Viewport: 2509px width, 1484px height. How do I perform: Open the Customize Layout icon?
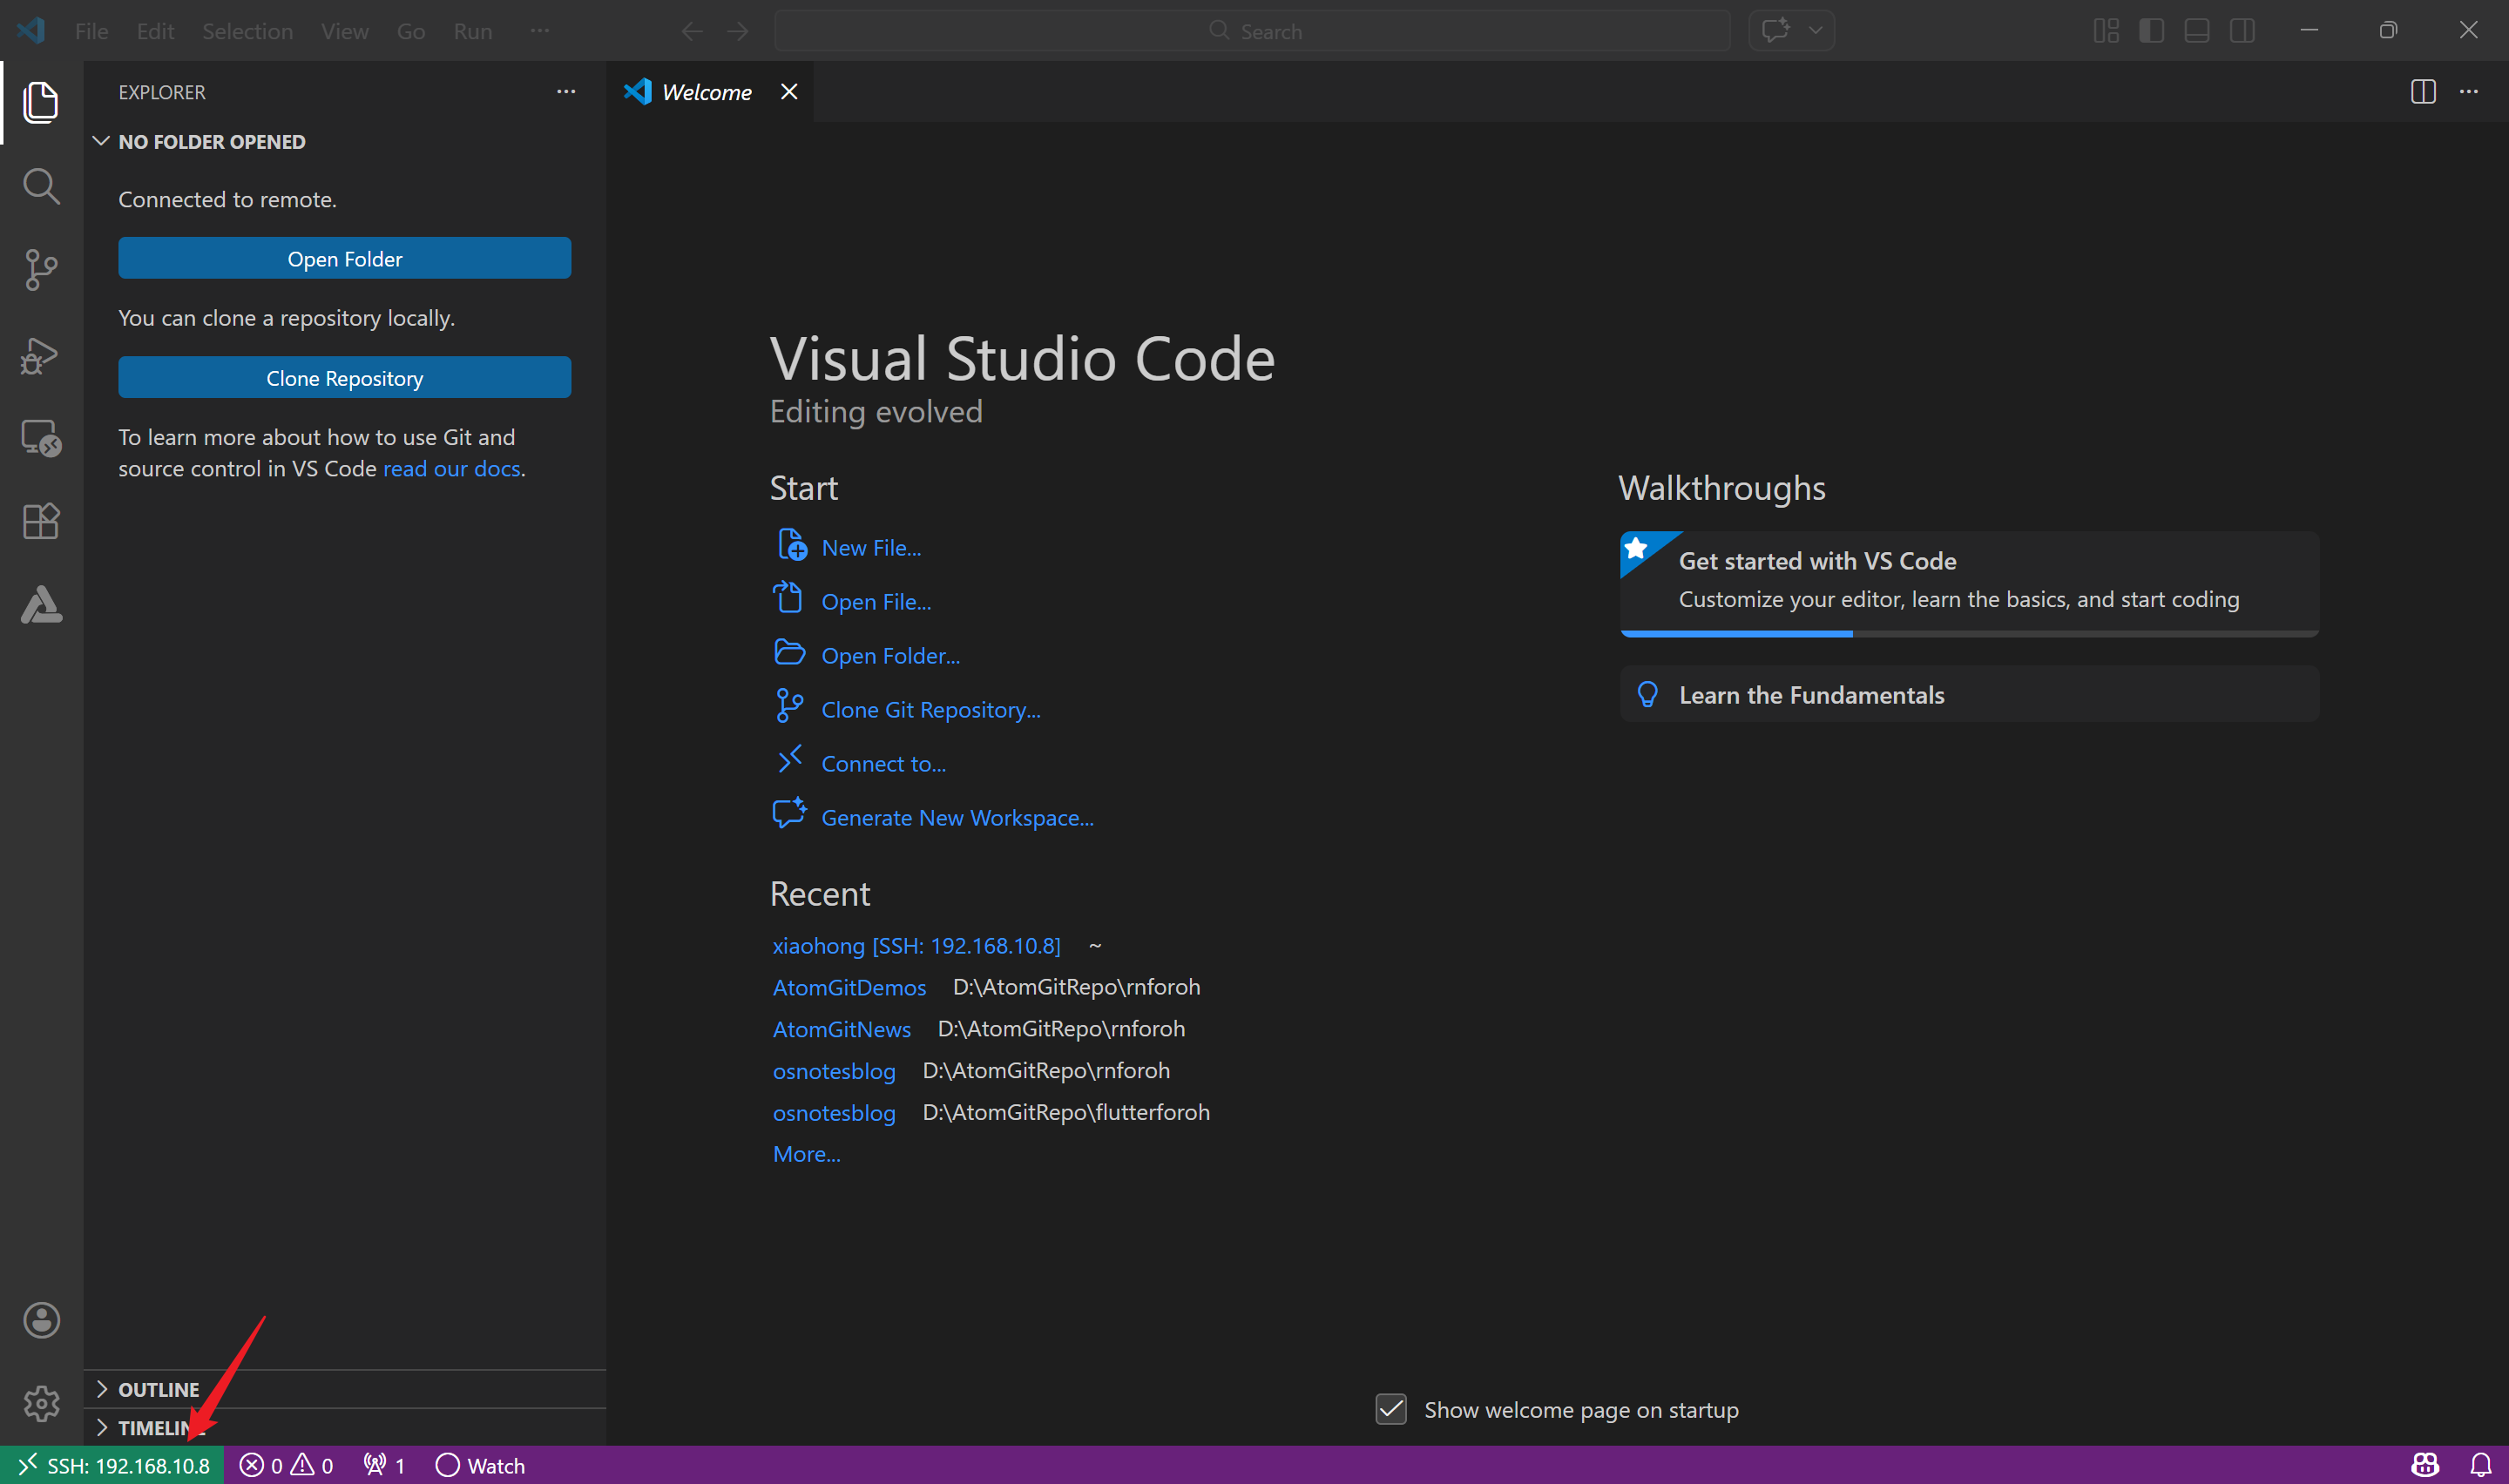2106,31
